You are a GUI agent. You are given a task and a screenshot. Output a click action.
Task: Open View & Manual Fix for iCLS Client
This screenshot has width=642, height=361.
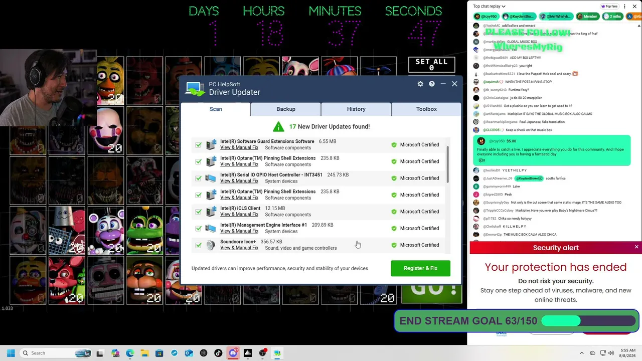pyautogui.click(x=239, y=215)
